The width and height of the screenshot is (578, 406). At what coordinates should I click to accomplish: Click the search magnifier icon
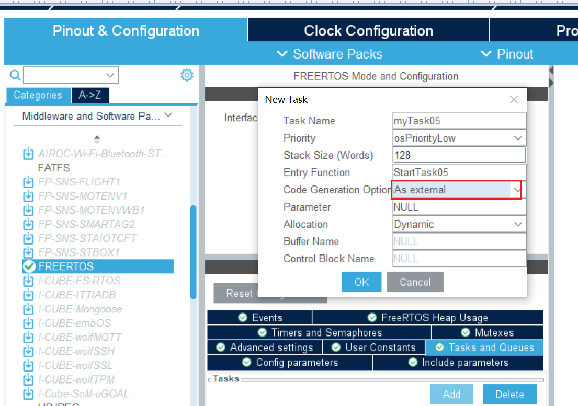click(x=15, y=75)
